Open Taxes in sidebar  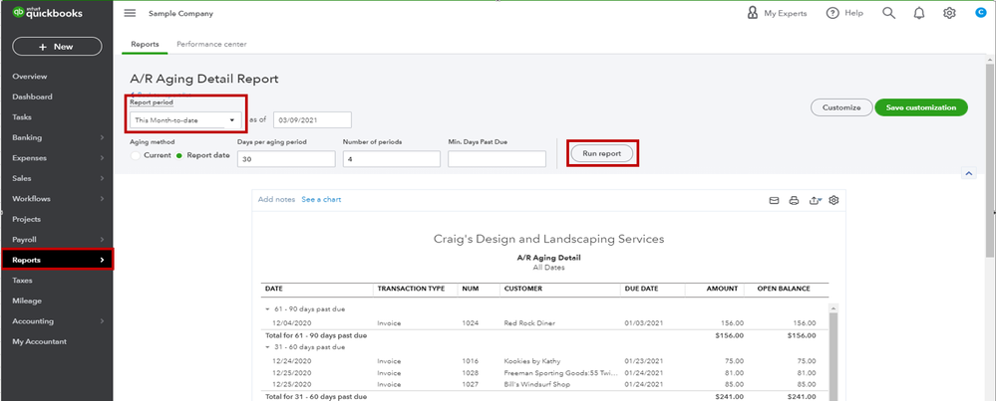pos(22,281)
